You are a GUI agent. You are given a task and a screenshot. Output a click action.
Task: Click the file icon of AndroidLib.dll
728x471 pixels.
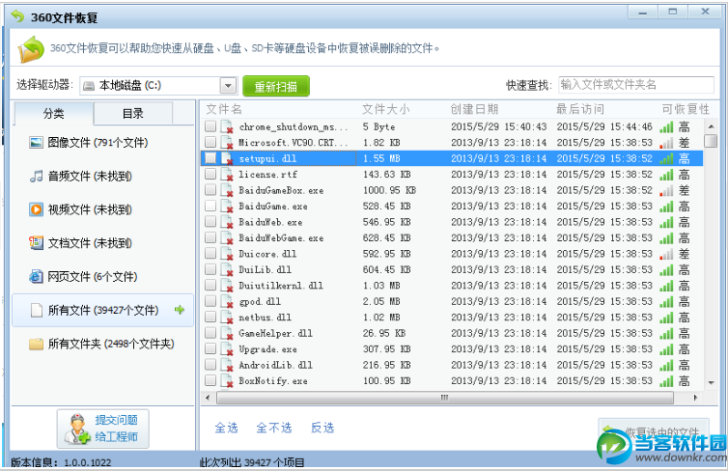click(227, 365)
